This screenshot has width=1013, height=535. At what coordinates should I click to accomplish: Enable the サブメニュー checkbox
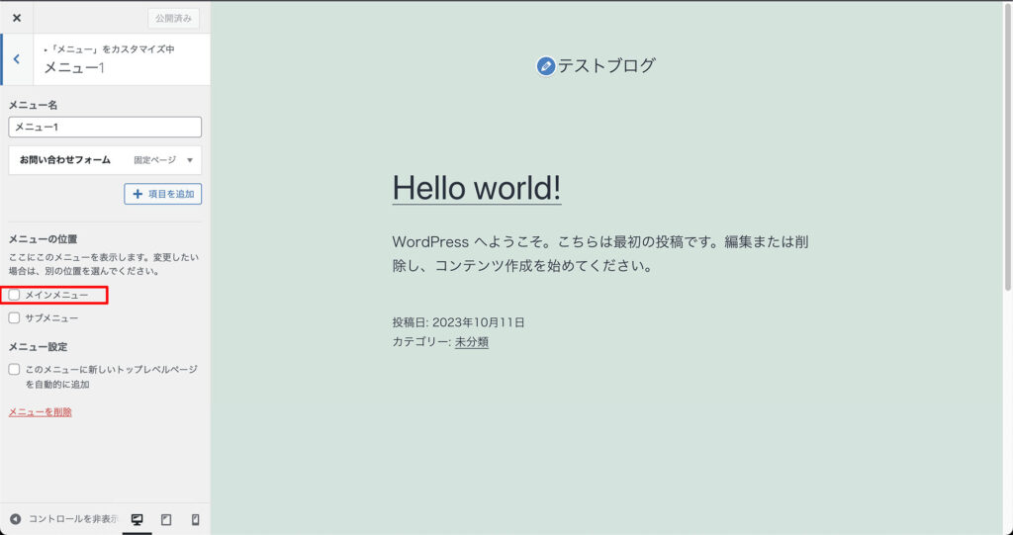(x=14, y=317)
